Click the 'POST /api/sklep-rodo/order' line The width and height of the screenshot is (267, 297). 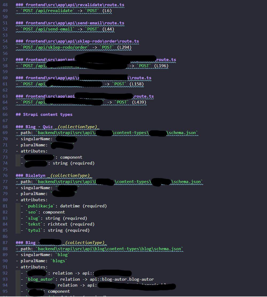(x=73, y=47)
